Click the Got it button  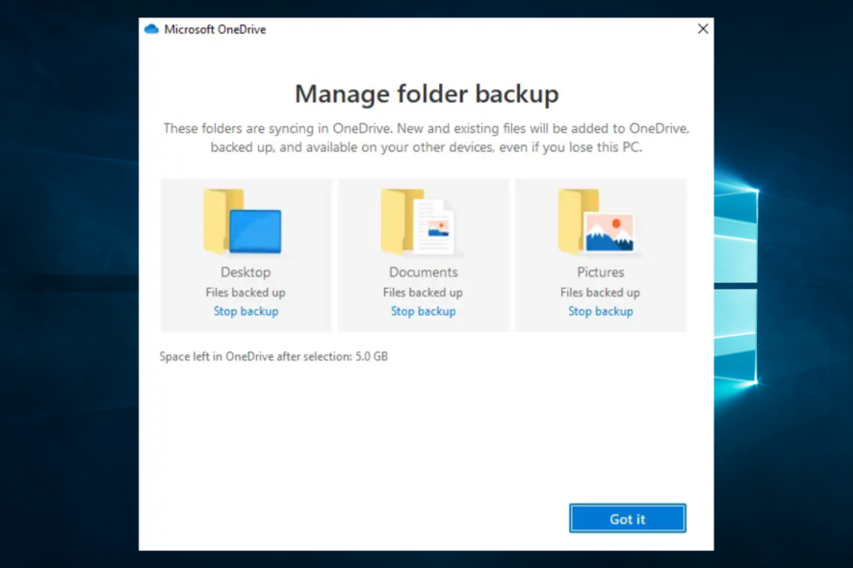pos(627,518)
